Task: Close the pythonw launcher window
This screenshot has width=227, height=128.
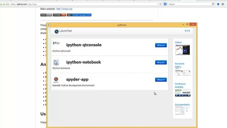Action: 193,25
